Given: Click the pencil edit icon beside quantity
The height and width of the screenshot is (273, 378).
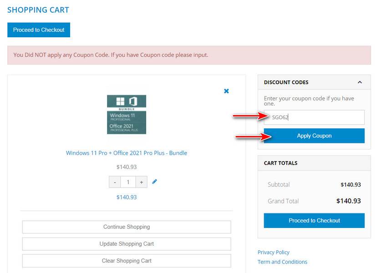Looking at the screenshot, I should click(154, 182).
